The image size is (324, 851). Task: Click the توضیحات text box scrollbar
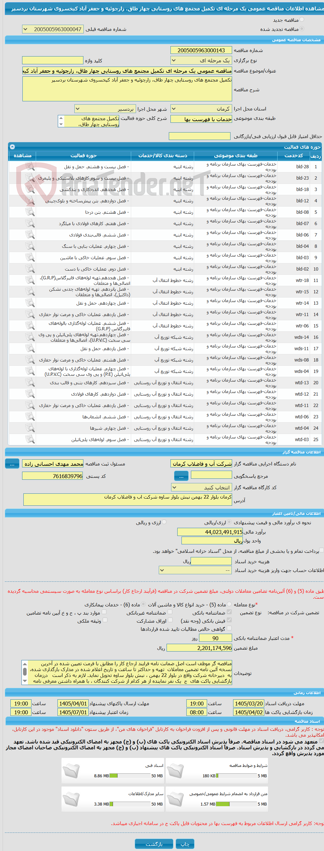(25, 673)
